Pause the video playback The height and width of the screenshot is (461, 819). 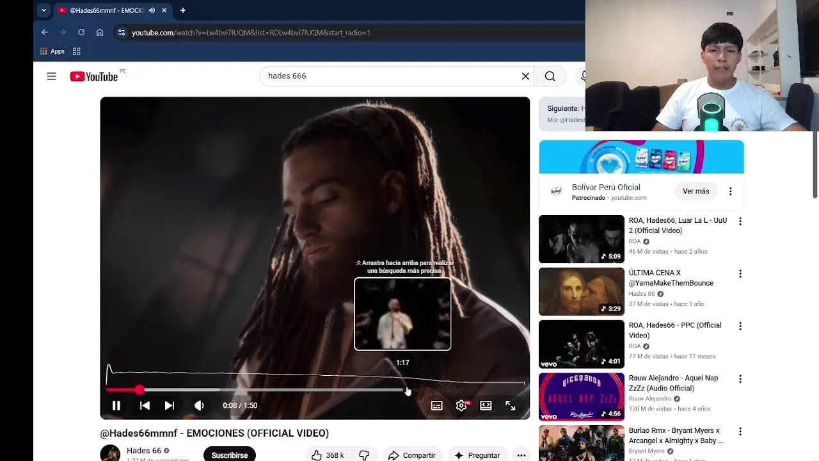point(116,405)
